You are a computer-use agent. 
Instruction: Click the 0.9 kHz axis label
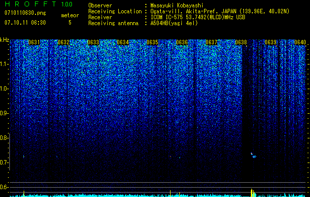[4, 113]
